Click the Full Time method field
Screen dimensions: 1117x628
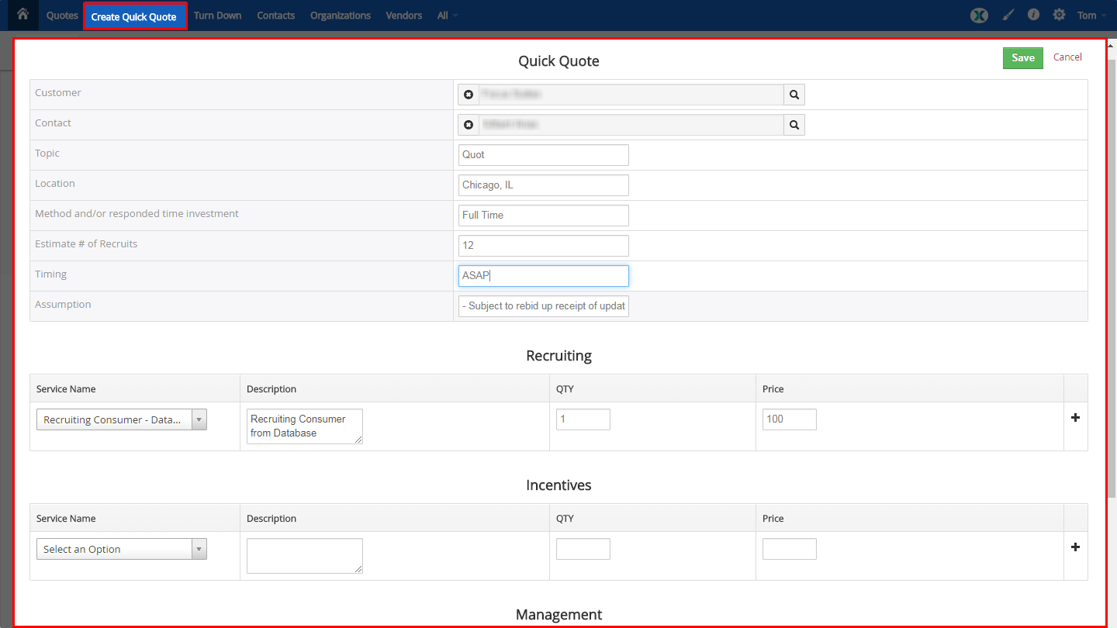[x=544, y=216]
